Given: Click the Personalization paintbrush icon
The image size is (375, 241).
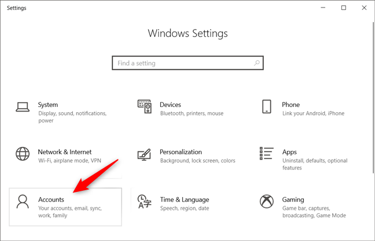Looking at the screenshot, I should pyautogui.click(x=144, y=154).
